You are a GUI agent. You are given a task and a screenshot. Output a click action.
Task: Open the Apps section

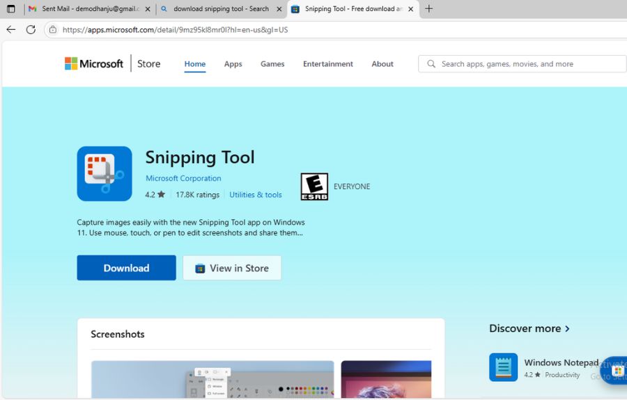233,64
